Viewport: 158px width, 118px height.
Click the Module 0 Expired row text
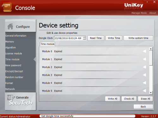pos(52,51)
